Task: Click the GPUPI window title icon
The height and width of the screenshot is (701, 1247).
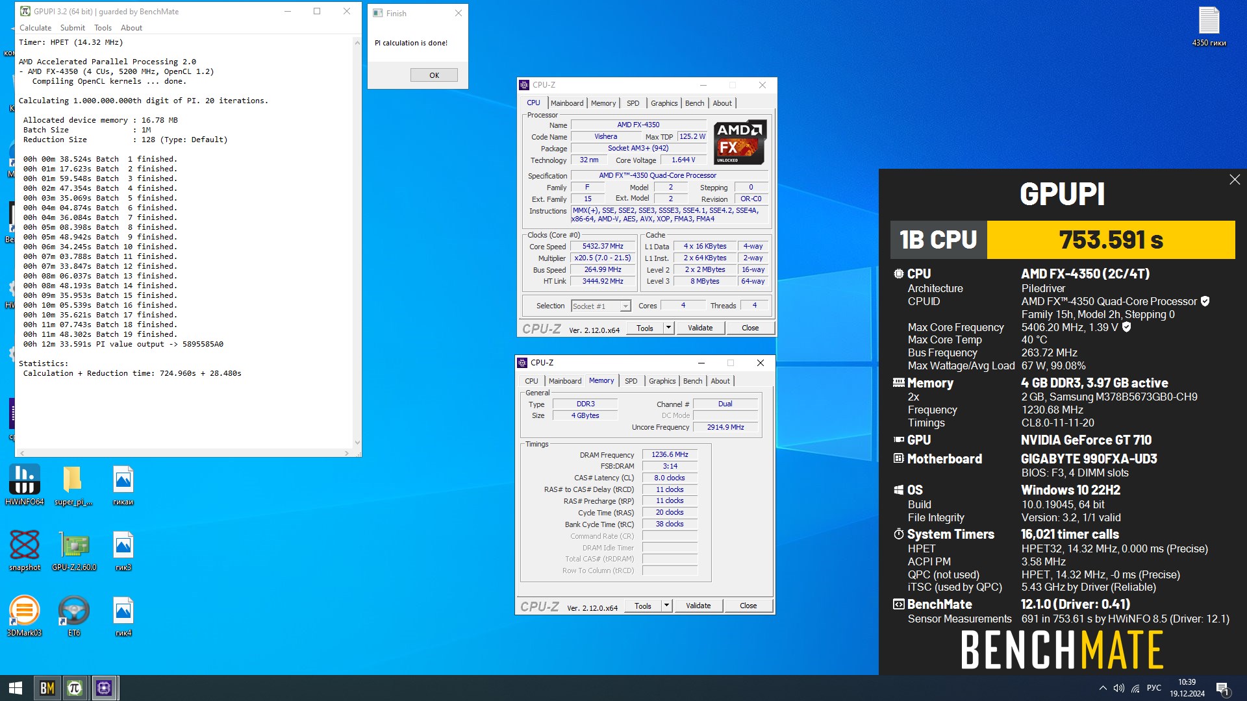Action: click(x=25, y=12)
